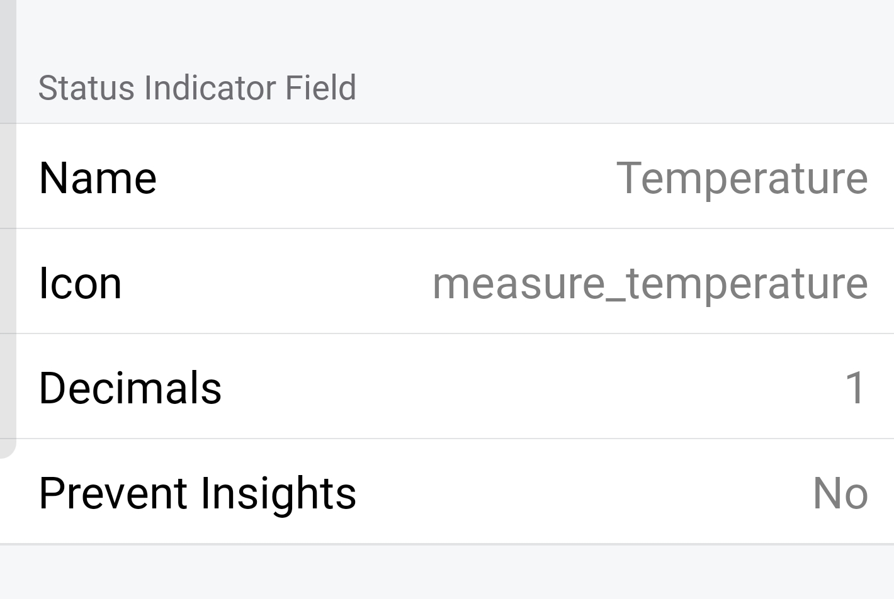Viewport: 894px width, 599px height.
Task: Click the Name field label
Action: [x=98, y=178]
